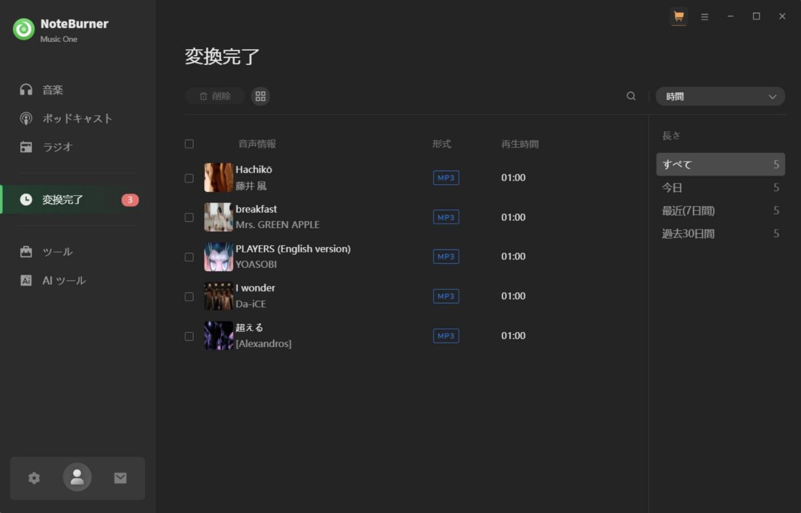Screen dimensions: 801x513
Task: Open the hamburger menu icon
Action: tap(705, 17)
